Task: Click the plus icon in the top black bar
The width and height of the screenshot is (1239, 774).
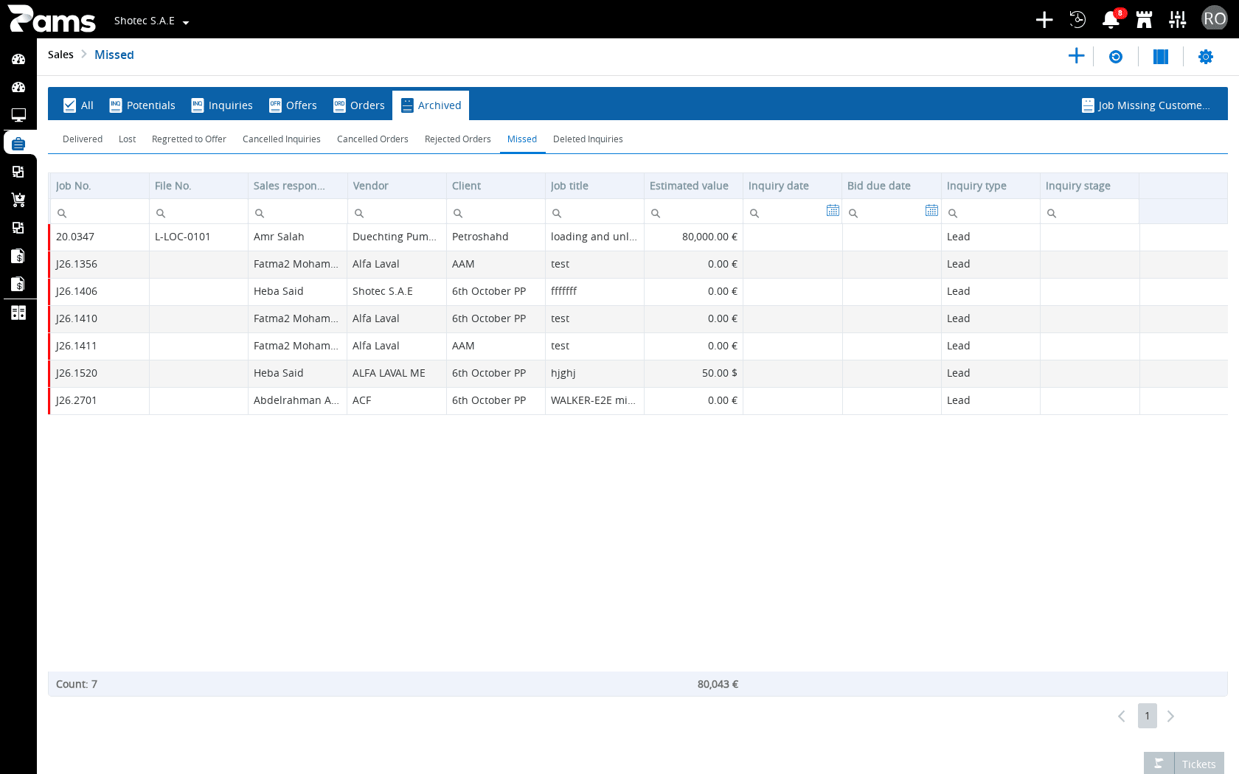Action: pos(1044,20)
